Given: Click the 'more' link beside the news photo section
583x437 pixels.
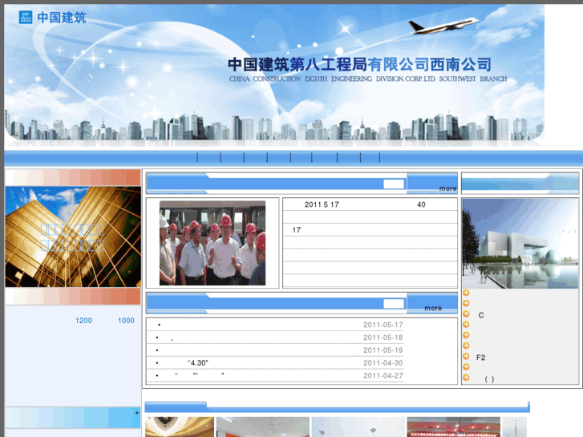Looking at the screenshot, I should coord(447,188).
